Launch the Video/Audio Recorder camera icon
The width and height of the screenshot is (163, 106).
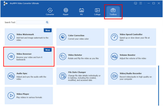tap(114, 76)
